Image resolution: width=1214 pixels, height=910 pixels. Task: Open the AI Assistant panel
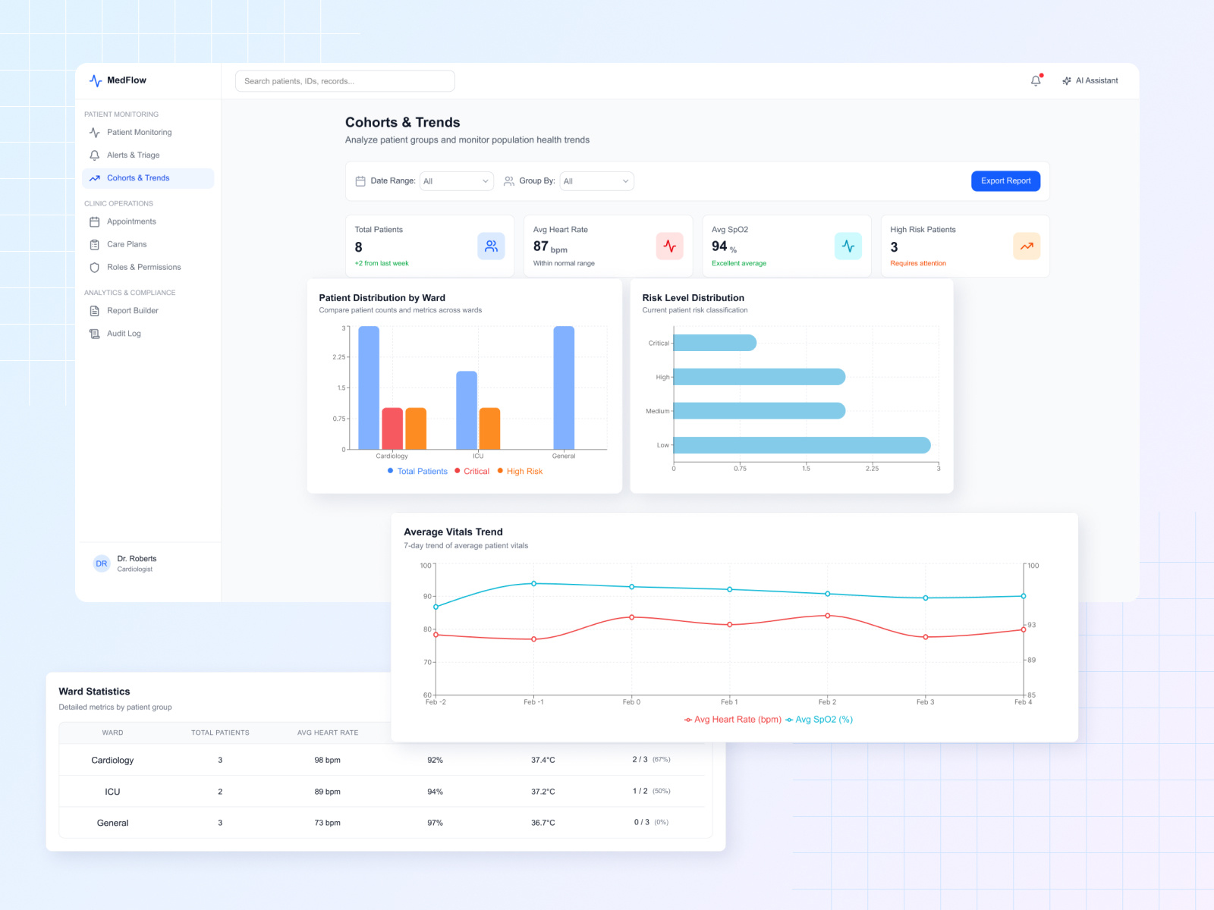1090,80
